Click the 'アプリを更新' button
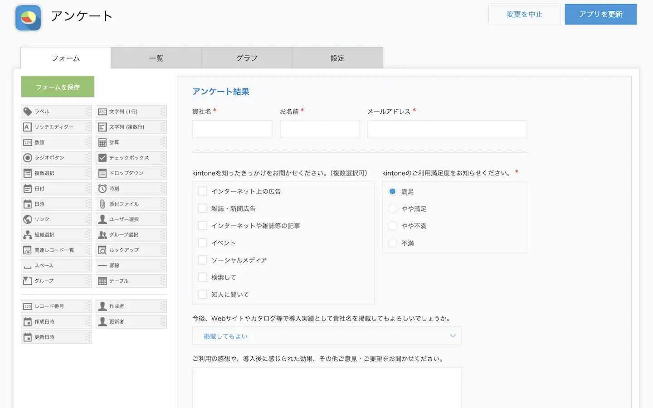This screenshot has width=653, height=408. 600,15
